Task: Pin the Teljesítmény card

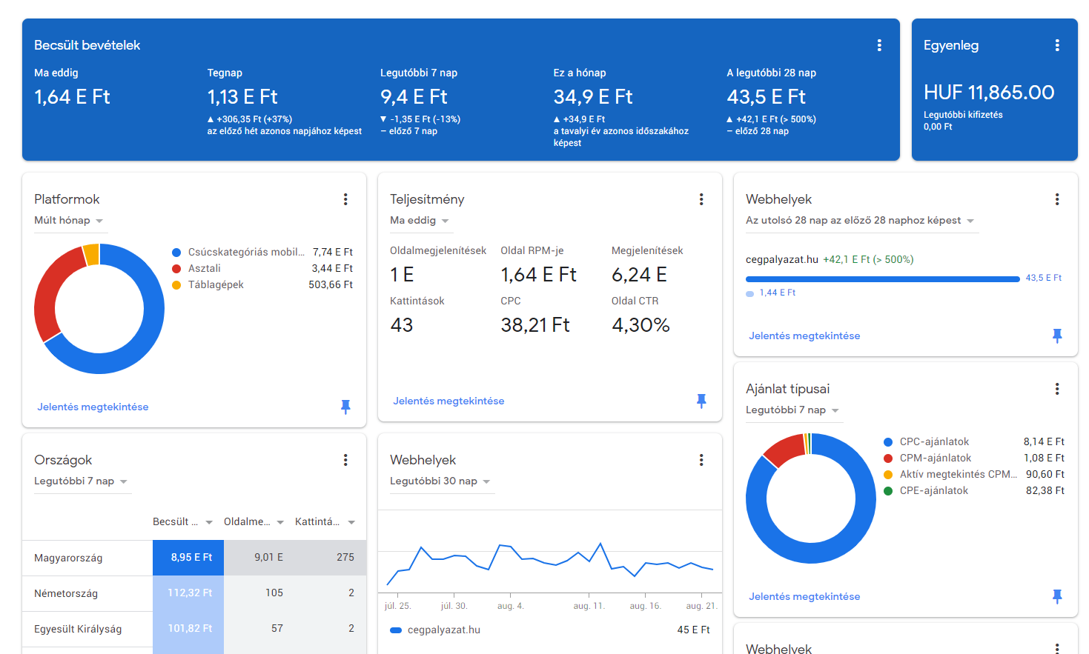Action: (x=701, y=401)
